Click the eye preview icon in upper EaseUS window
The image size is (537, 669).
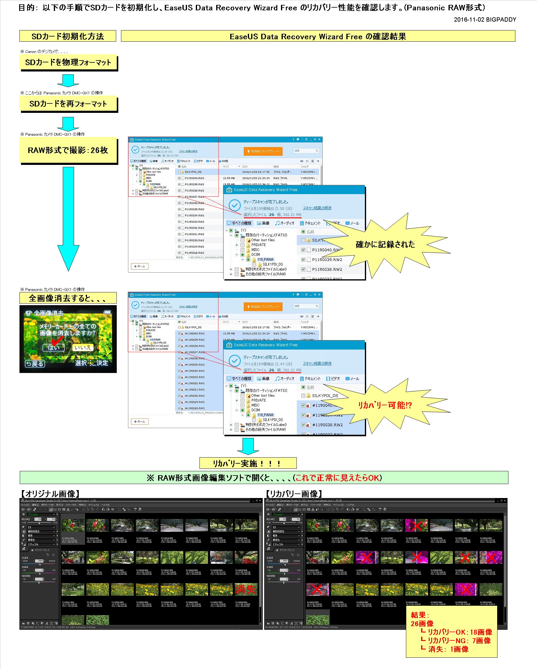[x=301, y=161]
